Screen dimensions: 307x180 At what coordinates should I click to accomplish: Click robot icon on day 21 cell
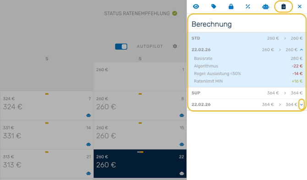coord(88,173)
